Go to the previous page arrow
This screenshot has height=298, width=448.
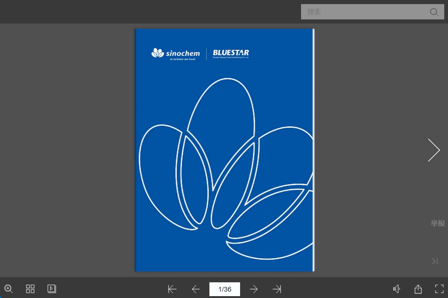click(x=196, y=289)
